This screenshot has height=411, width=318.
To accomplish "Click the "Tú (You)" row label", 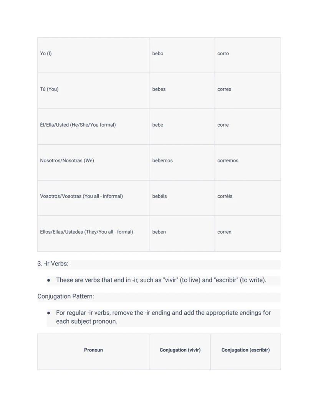I will click(x=49, y=89).
